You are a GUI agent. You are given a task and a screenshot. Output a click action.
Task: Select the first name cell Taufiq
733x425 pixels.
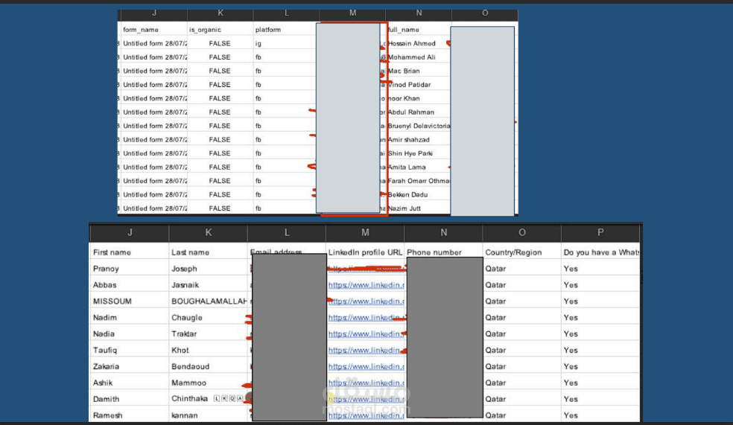pyautogui.click(x=129, y=351)
